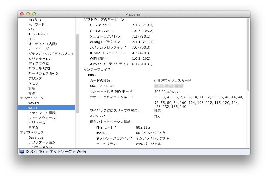Select ボリューム in the sidebar
Screen dimensions: 268x179
click(x=37, y=123)
